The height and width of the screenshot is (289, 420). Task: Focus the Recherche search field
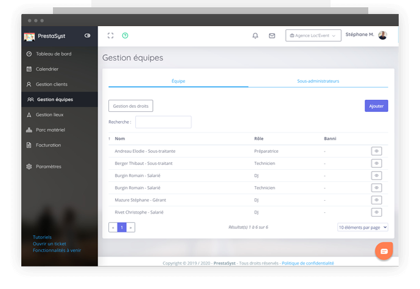coord(163,122)
